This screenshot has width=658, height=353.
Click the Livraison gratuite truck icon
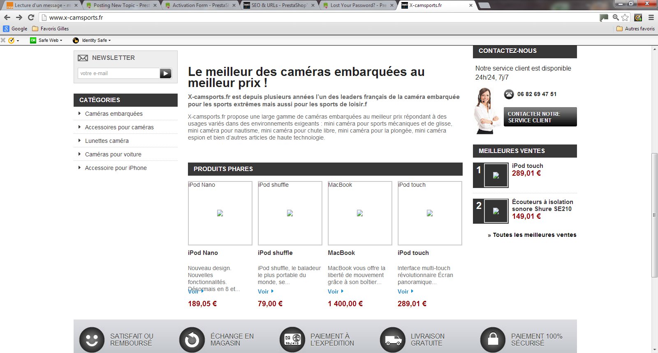click(x=393, y=339)
